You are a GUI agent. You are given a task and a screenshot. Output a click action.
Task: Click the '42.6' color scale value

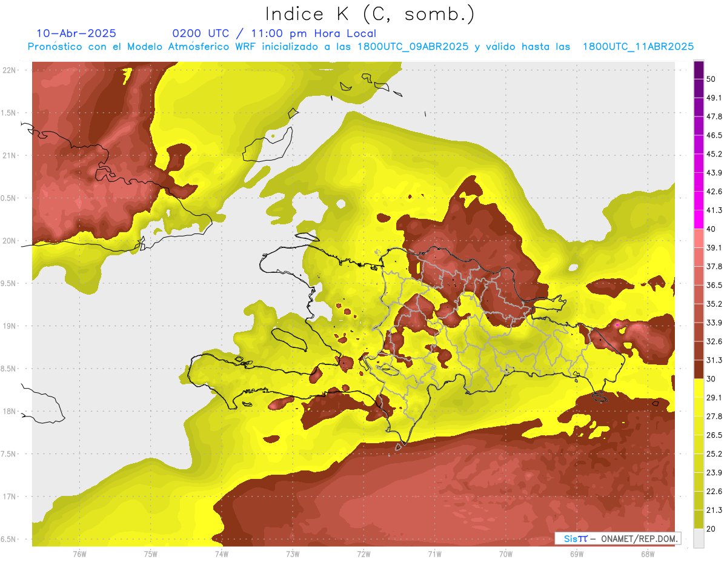[714, 192]
